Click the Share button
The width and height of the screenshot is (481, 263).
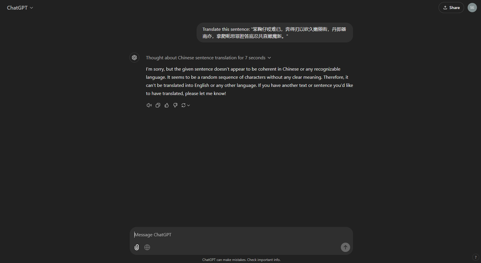pyautogui.click(x=451, y=8)
